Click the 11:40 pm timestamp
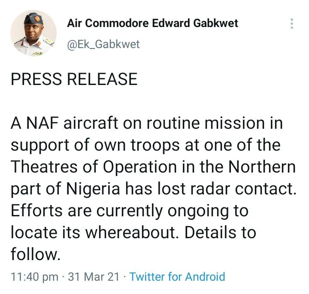The image size is (309, 294). point(34,277)
